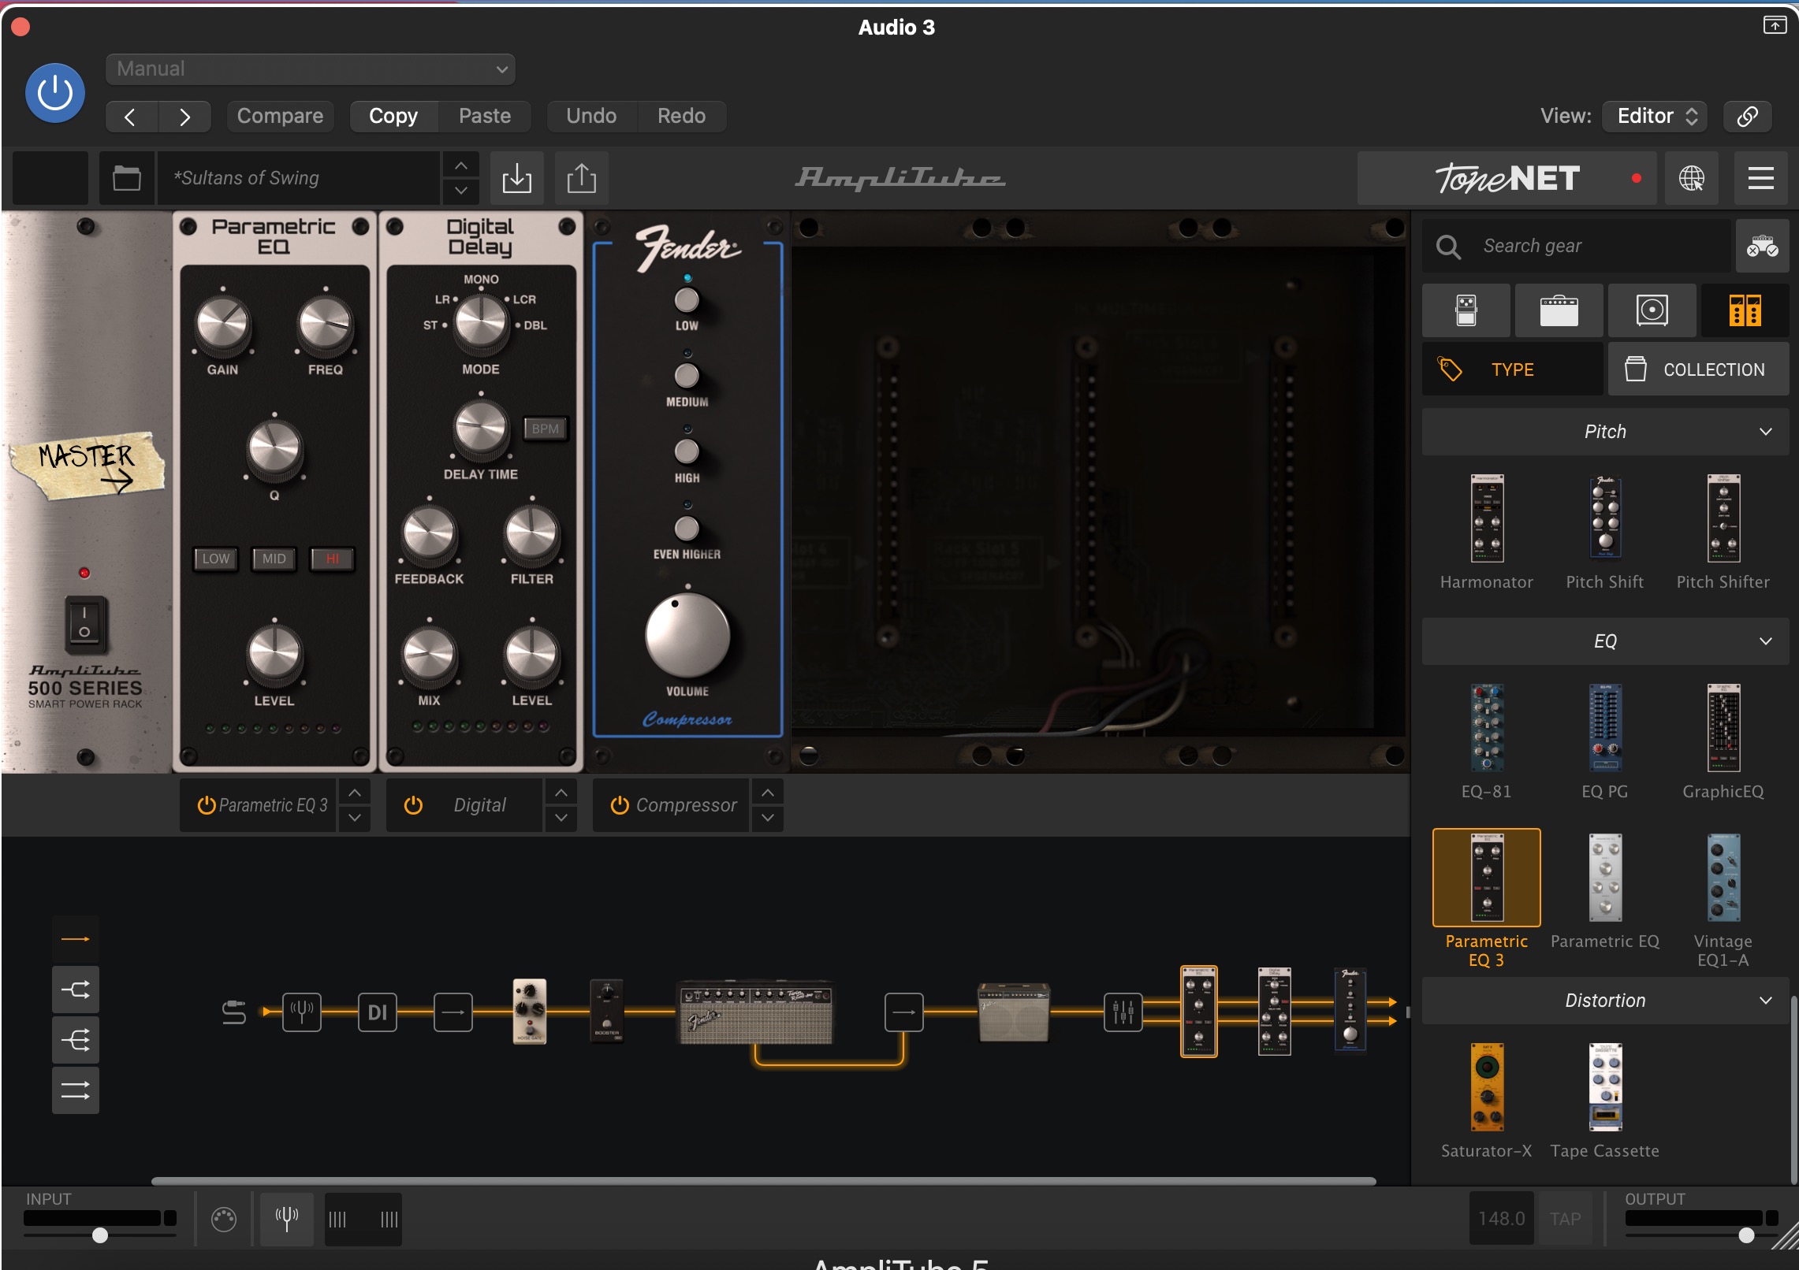Click next model arrow for Parametric EQ 3
The height and width of the screenshot is (1270, 1799).
click(x=355, y=818)
